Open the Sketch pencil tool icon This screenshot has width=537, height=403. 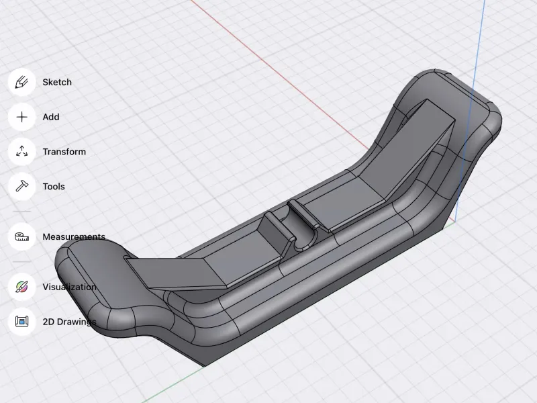tap(22, 82)
